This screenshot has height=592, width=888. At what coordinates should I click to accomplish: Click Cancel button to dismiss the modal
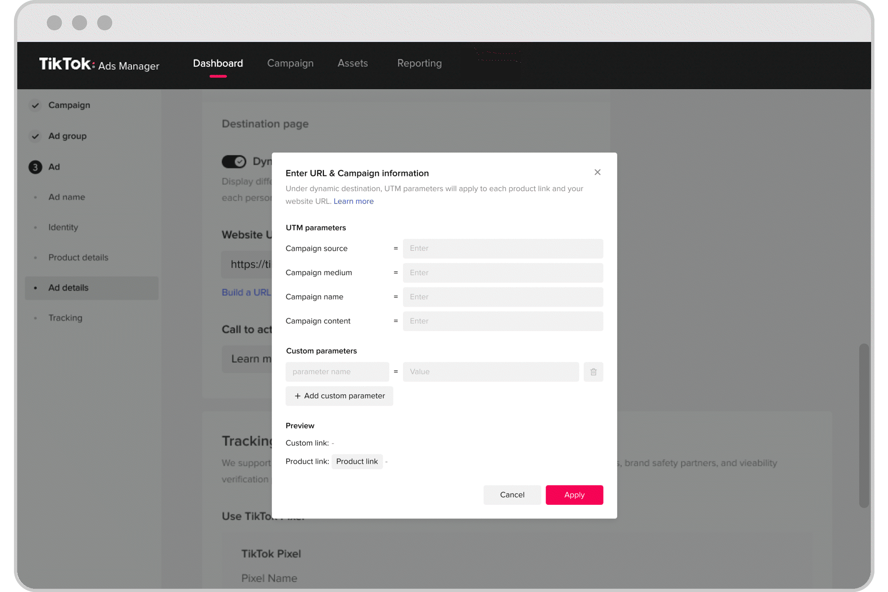click(x=512, y=494)
